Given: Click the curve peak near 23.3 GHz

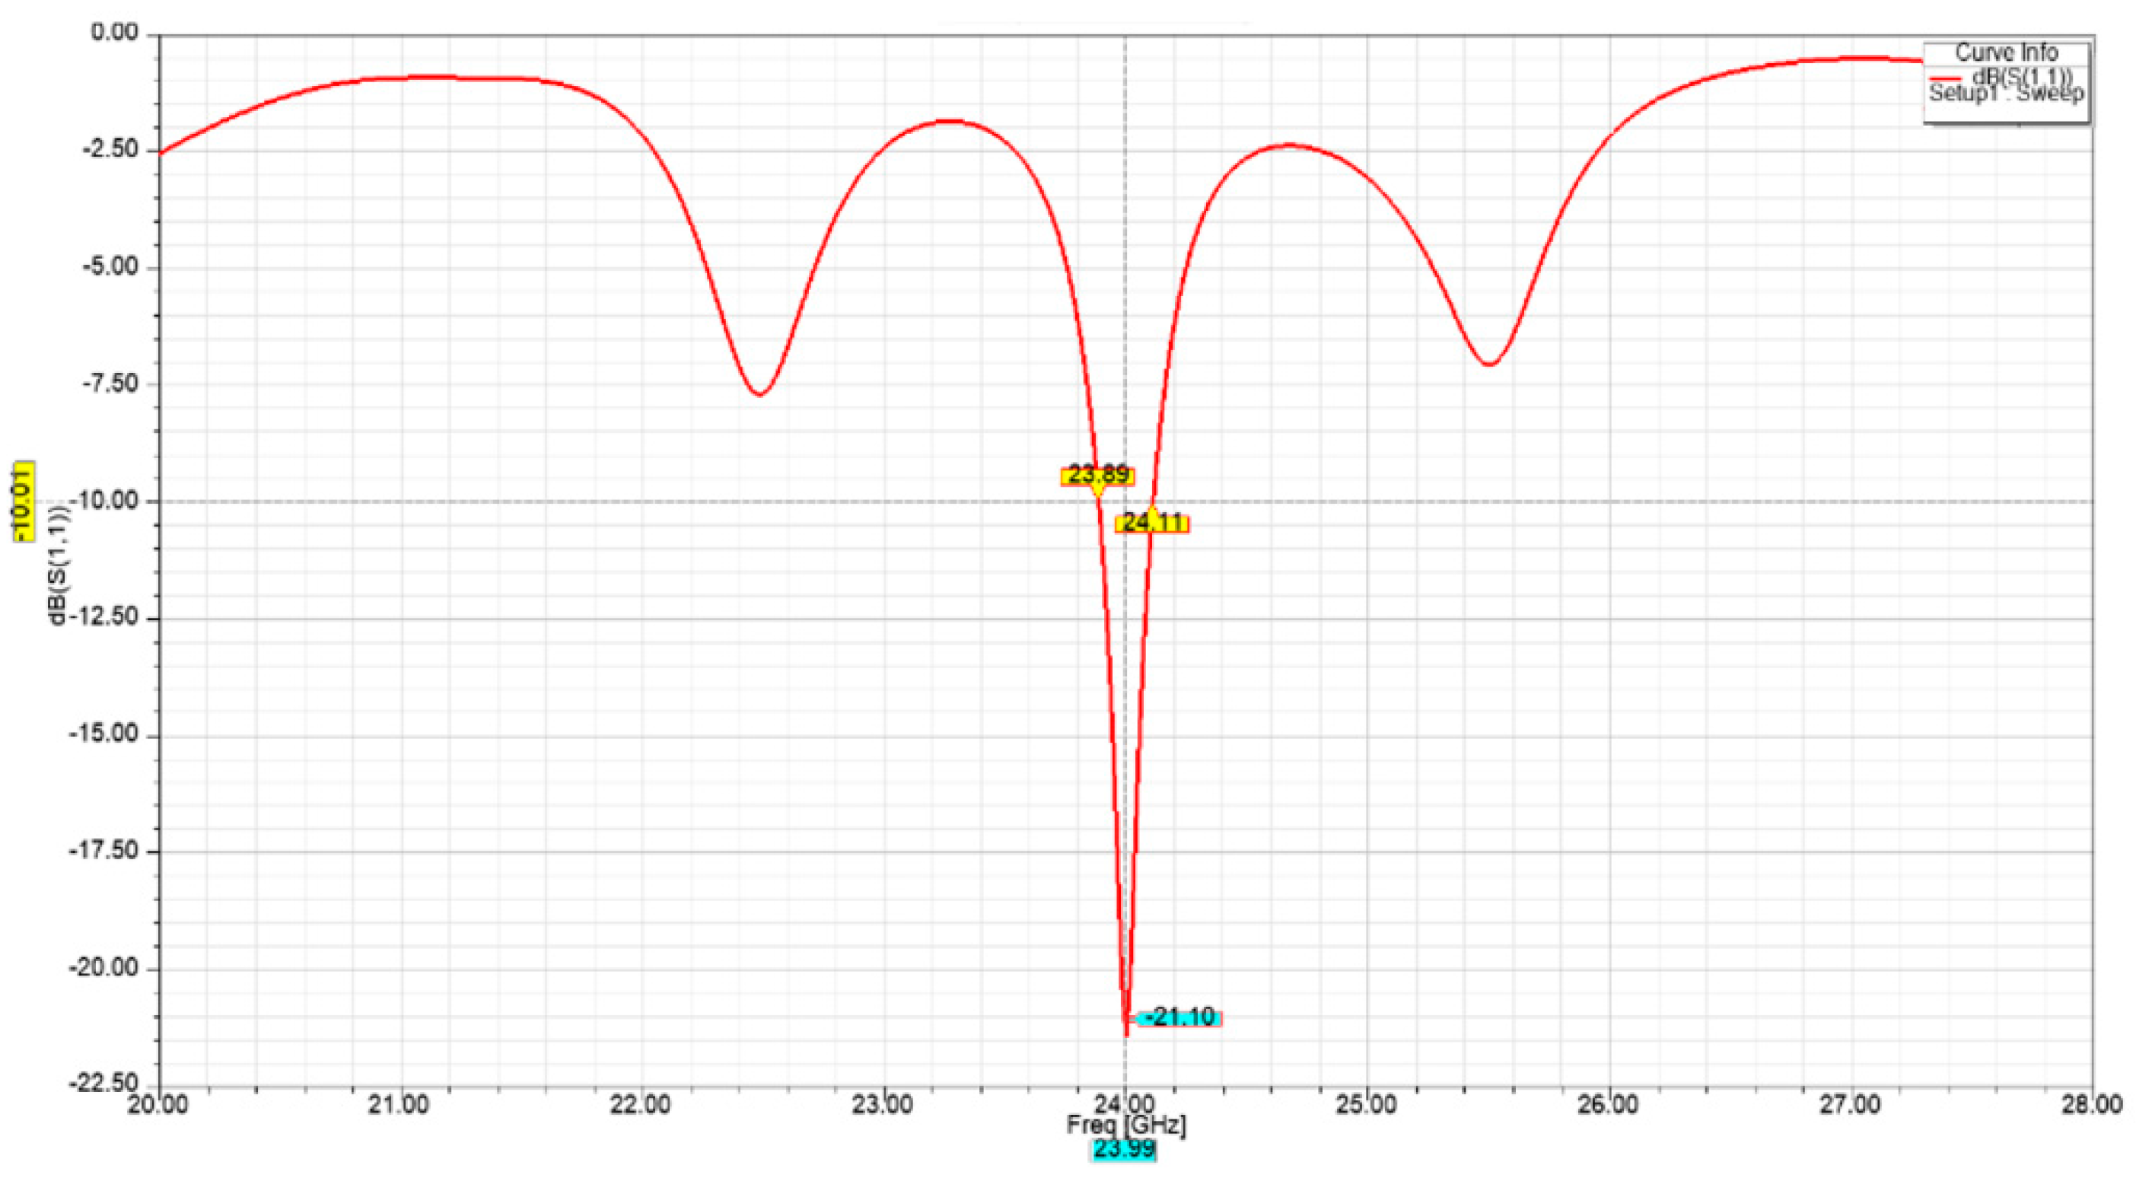Looking at the screenshot, I should point(951,121).
